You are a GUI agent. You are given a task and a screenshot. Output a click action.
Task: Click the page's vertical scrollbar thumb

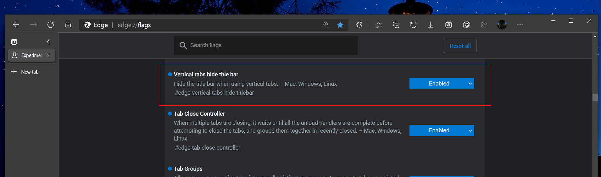595,97
